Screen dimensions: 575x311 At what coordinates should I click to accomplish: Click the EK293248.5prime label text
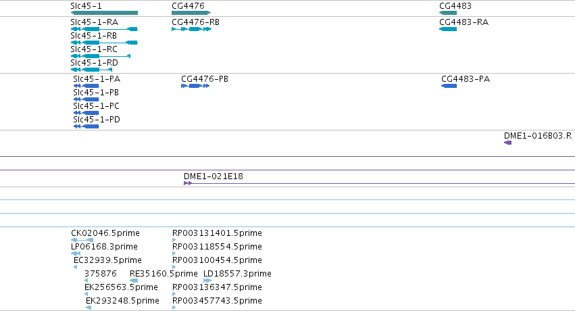coord(123,301)
